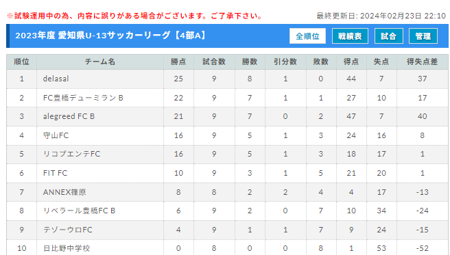Select リコプエンテFC in the table
450x255 pixels.
[71, 154]
